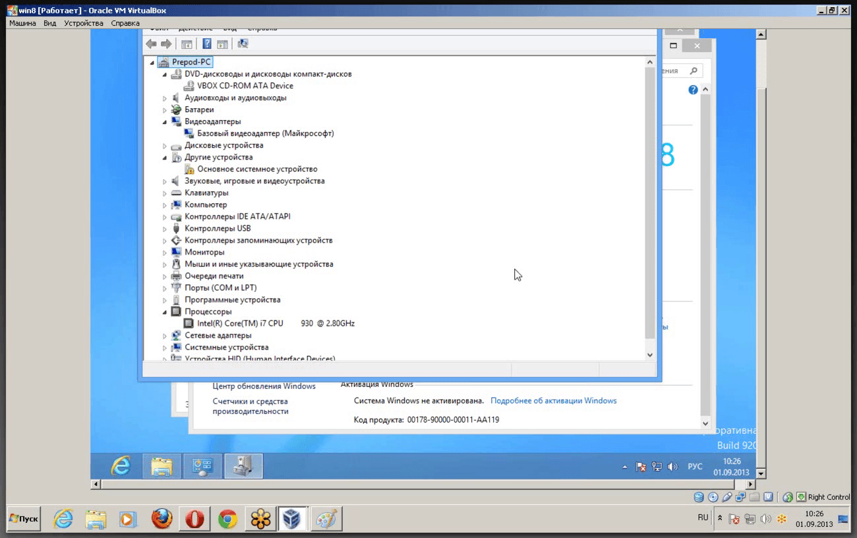Viewport: 857px width, 538px height.
Task: Click the host RU language indicator
Action: 703,518
